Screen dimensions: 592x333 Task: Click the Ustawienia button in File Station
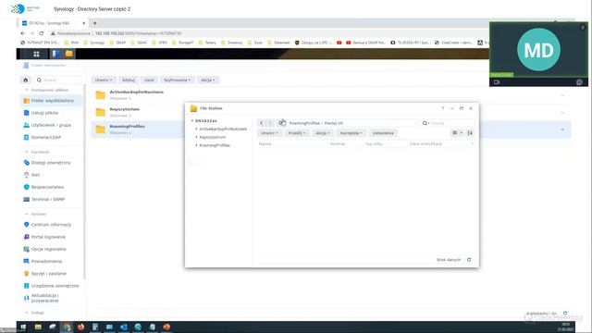pyautogui.click(x=383, y=133)
